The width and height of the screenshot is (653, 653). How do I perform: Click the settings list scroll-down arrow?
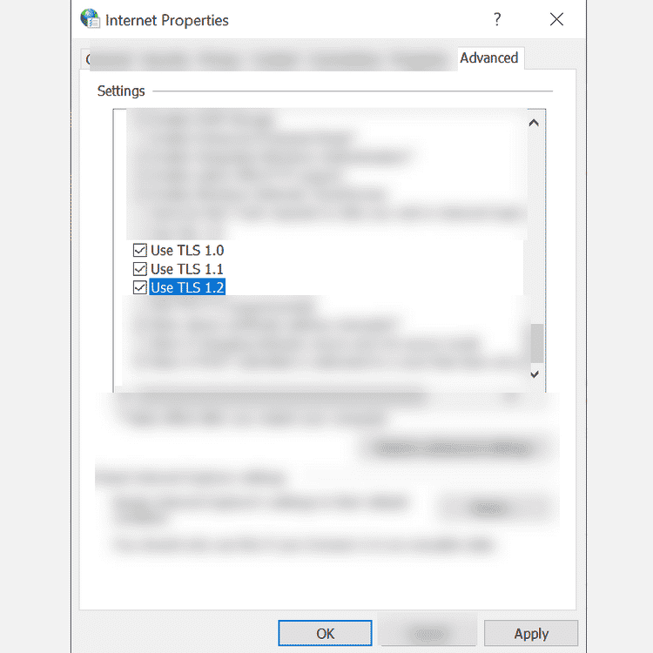click(535, 374)
